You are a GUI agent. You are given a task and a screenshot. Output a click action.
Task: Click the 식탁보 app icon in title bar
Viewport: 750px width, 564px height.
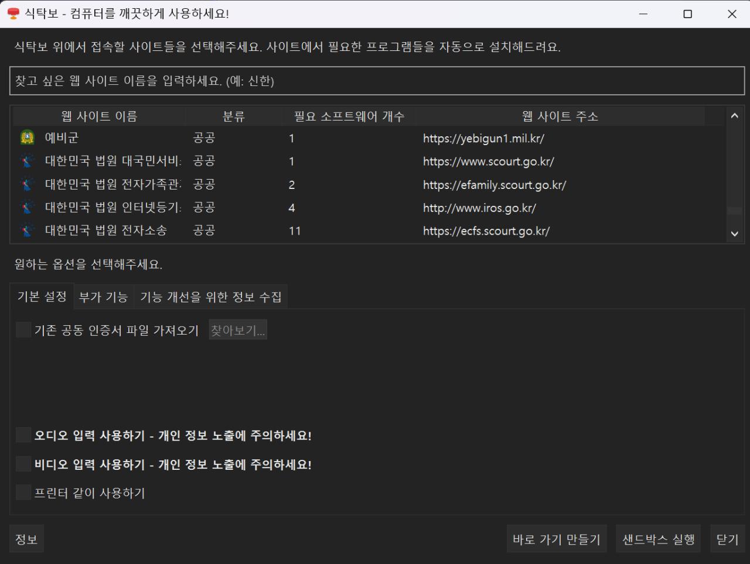13,13
